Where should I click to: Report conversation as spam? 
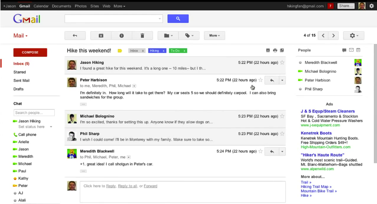coord(121,36)
